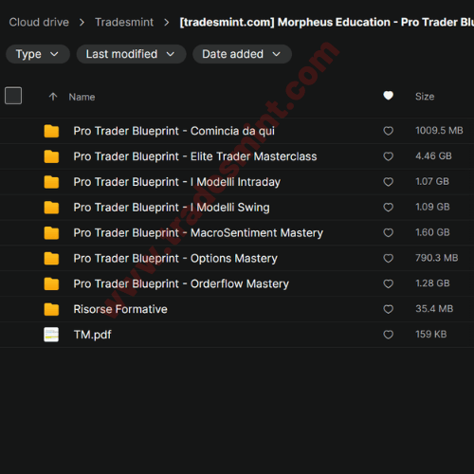The height and width of the screenshot is (474, 474).
Task: Open 'Pro Trader Blueprint - MacroSentiment Mastery'
Action: (198, 233)
